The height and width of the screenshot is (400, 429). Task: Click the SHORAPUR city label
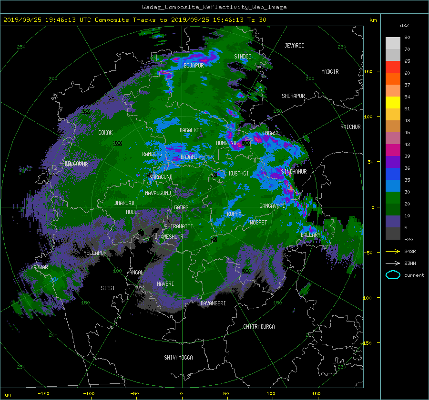[293, 96]
